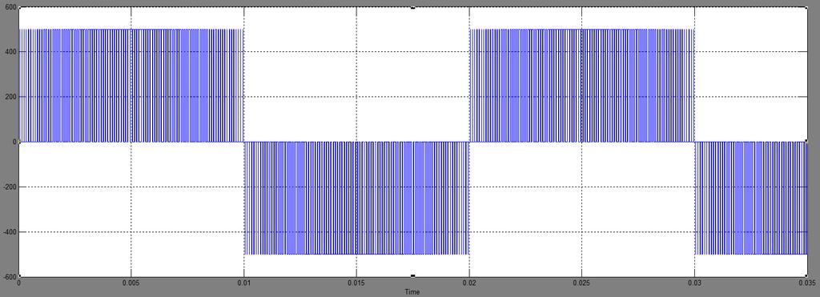Image resolution: width=820 pixels, height=297 pixels.
Task: Click the 0.035 x-axis tick label
Action: tap(806, 283)
